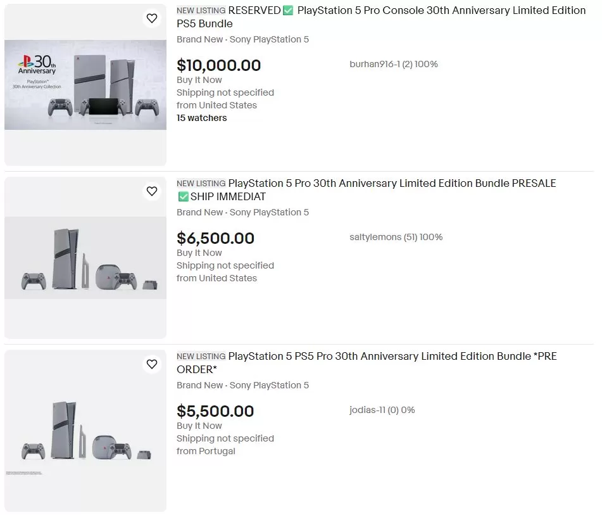The width and height of the screenshot is (602, 515).
Task: Save the $5,500 listing with heart icon
Action: pos(152,364)
